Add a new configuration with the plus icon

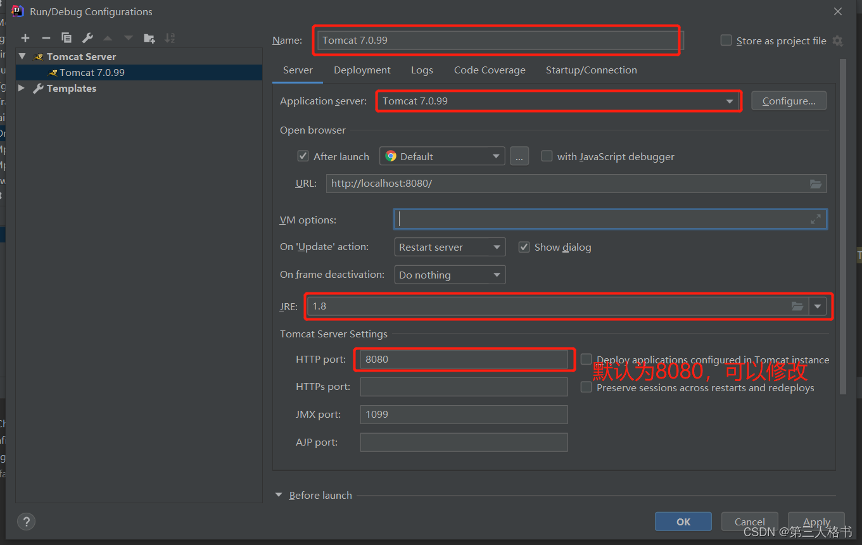click(25, 38)
